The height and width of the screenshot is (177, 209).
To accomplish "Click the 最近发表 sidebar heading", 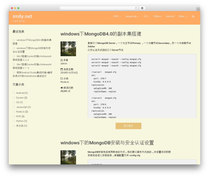I will [18, 31].
